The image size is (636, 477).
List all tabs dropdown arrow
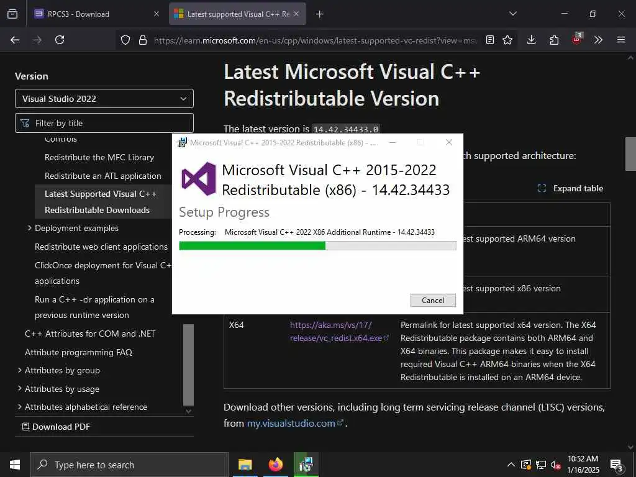512,14
